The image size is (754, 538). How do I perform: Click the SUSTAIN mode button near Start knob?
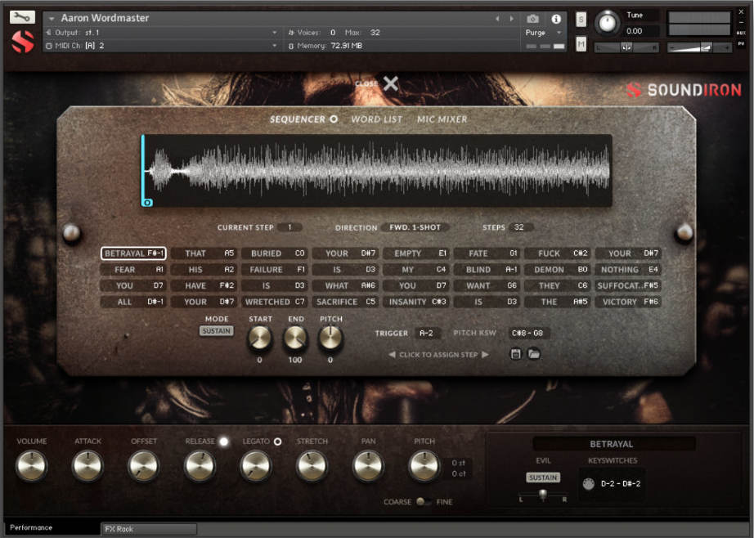pyautogui.click(x=216, y=331)
